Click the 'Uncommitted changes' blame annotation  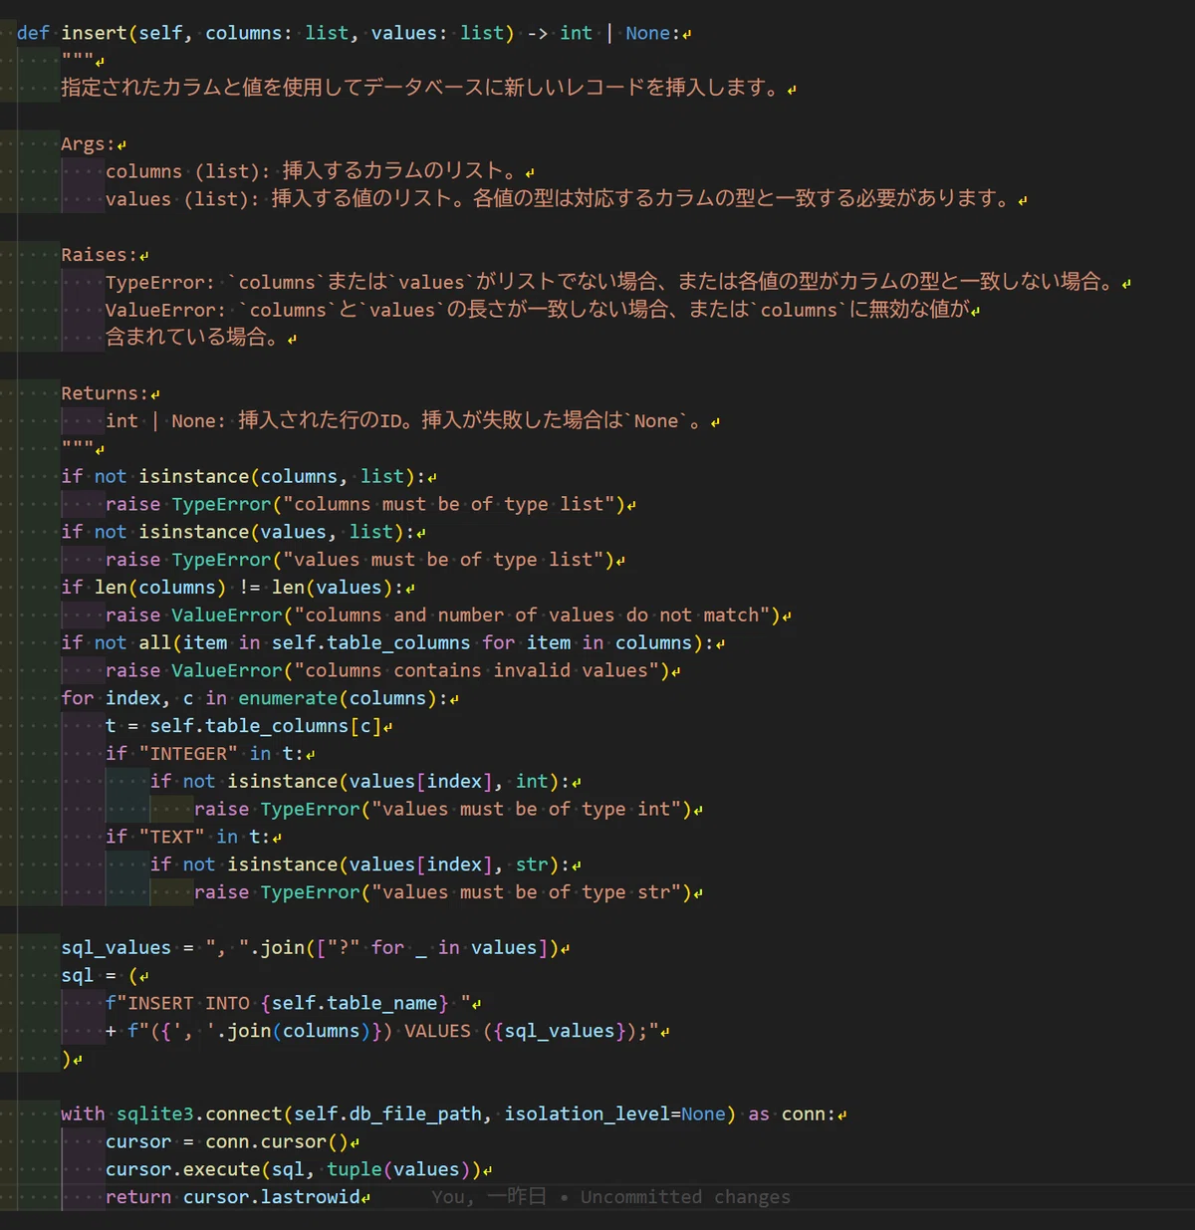[x=685, y=1197]
